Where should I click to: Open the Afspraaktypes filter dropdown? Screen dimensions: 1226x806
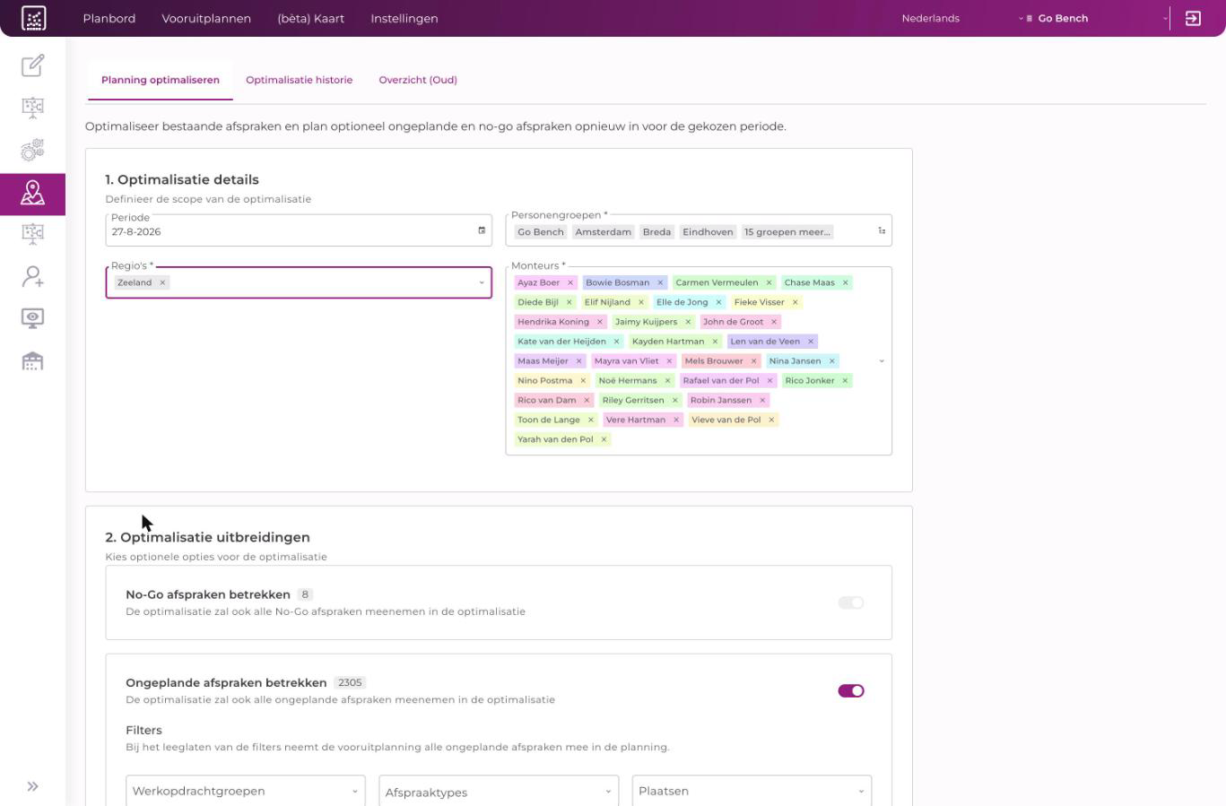(x=499, y=791)
